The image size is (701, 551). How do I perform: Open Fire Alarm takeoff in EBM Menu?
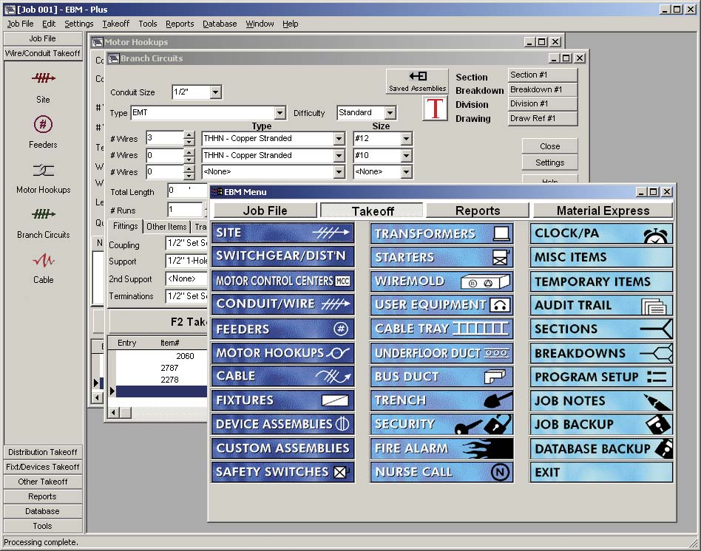(441, 448)
